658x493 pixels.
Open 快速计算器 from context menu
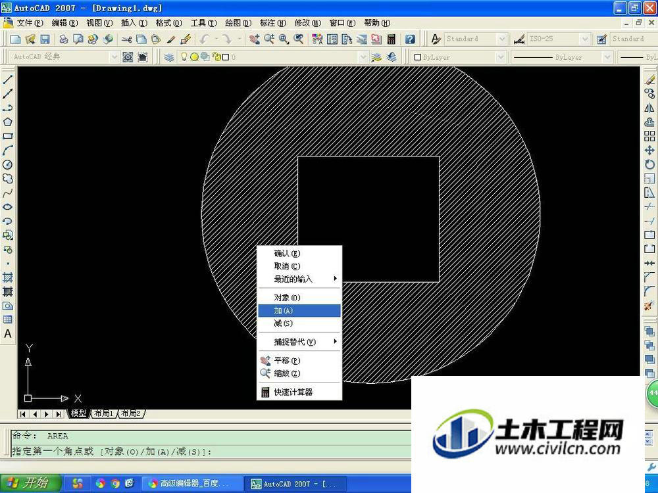tap(299, 392)
